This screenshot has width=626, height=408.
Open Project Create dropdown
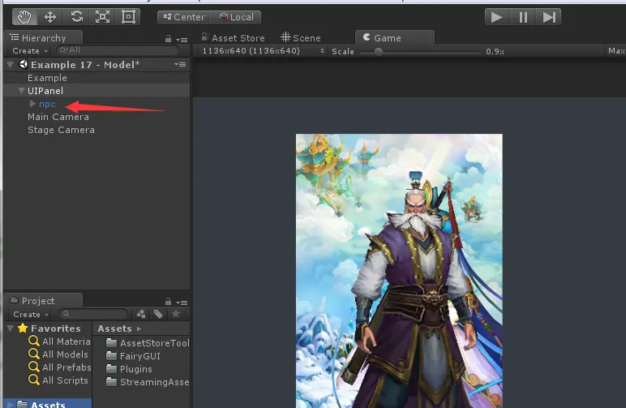point(30,314)
